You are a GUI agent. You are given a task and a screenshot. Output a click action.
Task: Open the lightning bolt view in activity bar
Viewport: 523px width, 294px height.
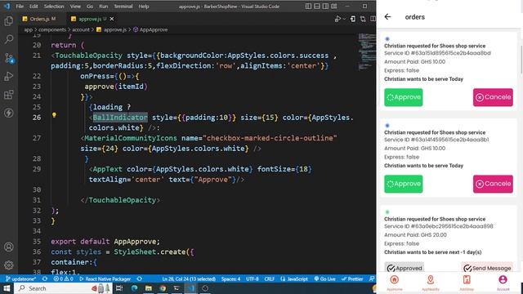(x=9, y=113)
